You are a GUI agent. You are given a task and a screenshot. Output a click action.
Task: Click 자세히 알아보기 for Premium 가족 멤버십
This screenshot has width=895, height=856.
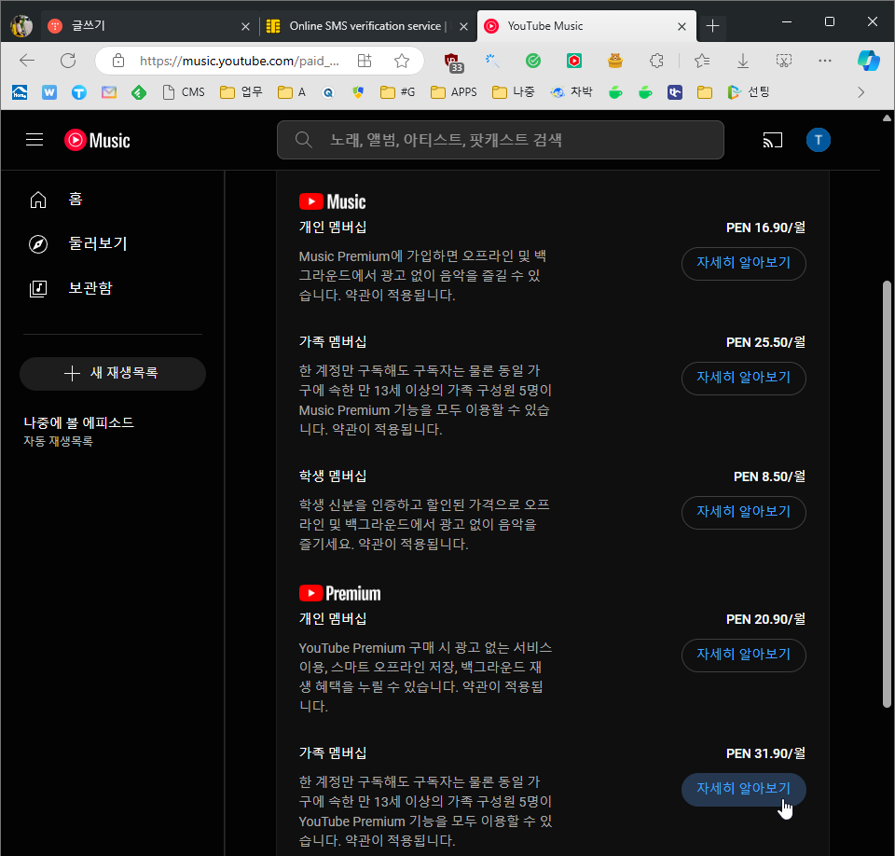pyautogui.click(x=743, y=789)
